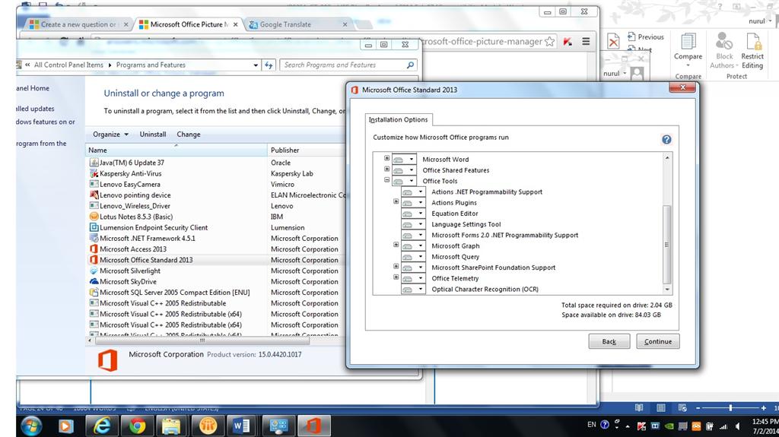Click Previous in Word review ribbon
This screenshot has width=779, height=437.
645,36
